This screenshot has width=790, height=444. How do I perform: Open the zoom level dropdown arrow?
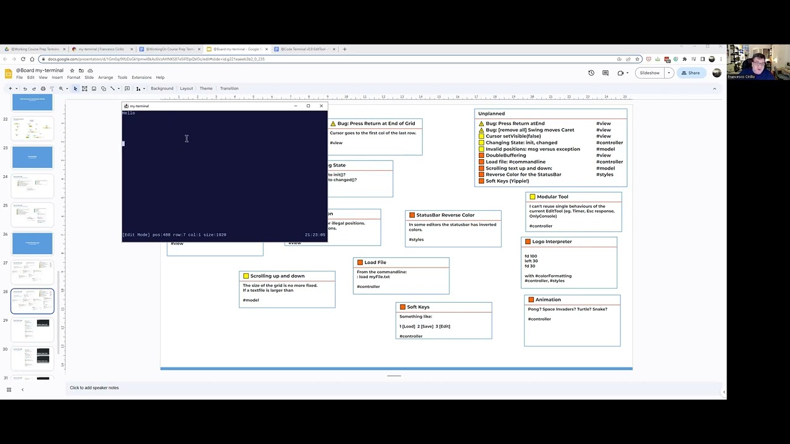67,88
